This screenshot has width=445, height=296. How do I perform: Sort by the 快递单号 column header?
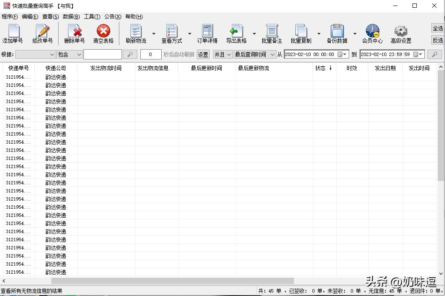click(x=18, y=68)
